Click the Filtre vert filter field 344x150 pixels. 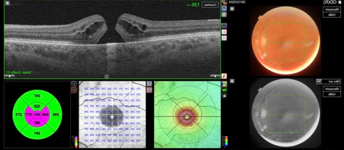pos(331,82)
